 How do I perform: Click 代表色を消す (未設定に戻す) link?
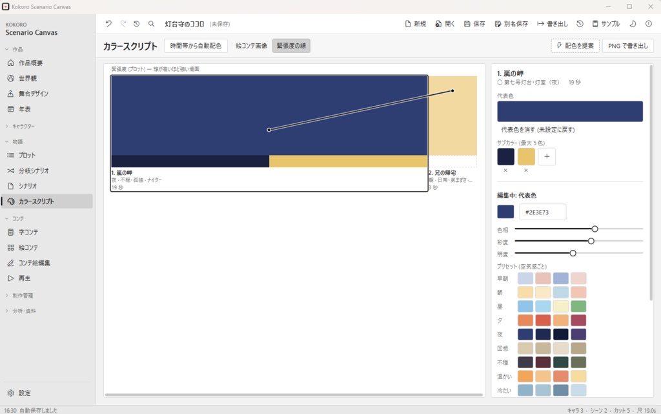(x=538, y=129)
